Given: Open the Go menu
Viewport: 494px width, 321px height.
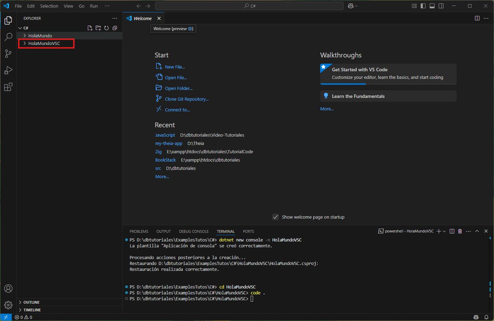Looking at the screenshot, I should click(x=82, y=6).
